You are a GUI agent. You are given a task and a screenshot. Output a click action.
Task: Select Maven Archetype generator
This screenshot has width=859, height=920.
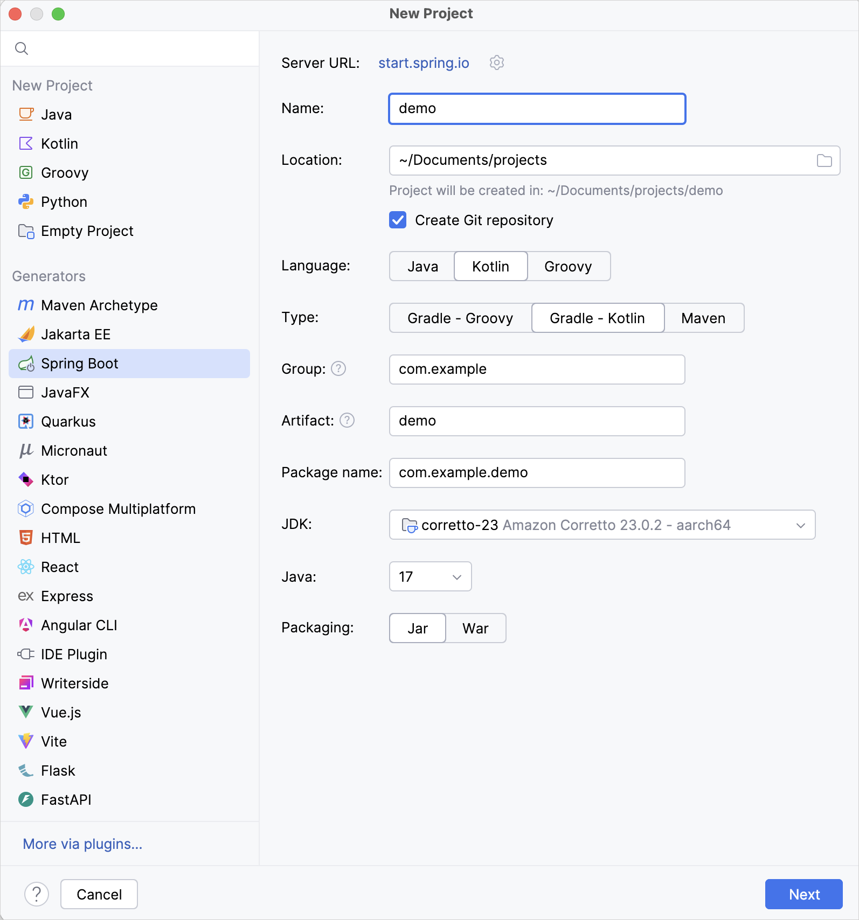[x=99, y=305]
